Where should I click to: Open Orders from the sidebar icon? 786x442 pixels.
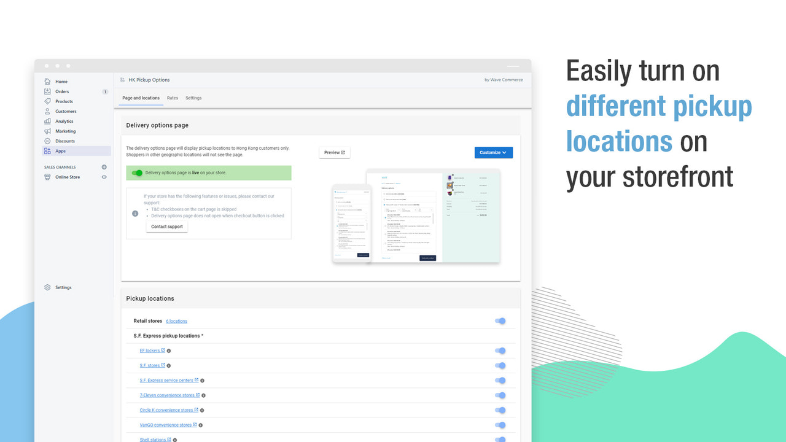pyautogui.click(x=48, y=91)
